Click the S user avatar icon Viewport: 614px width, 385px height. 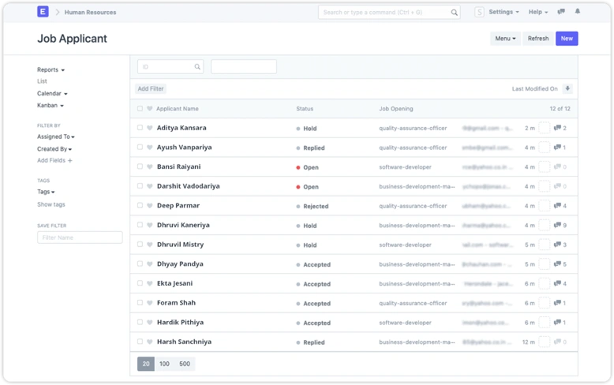(479, 12)
